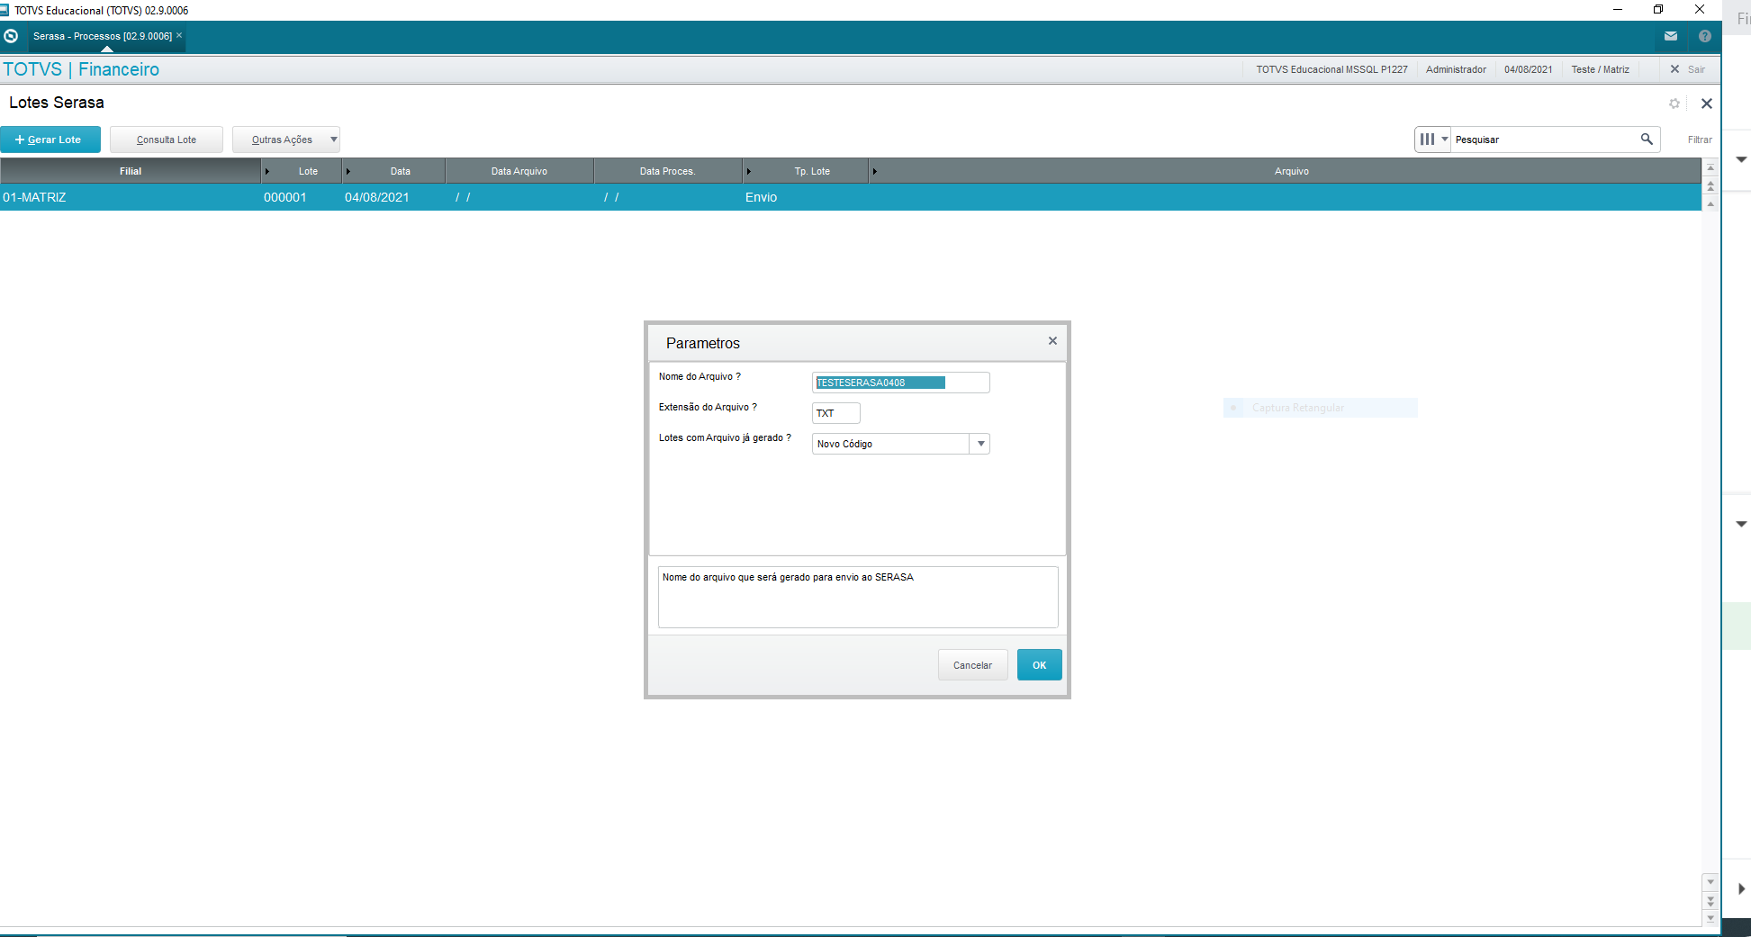Click the Tp. Lote column arrow marker
The image size is (1751, 937).
(x=749, y=171)
